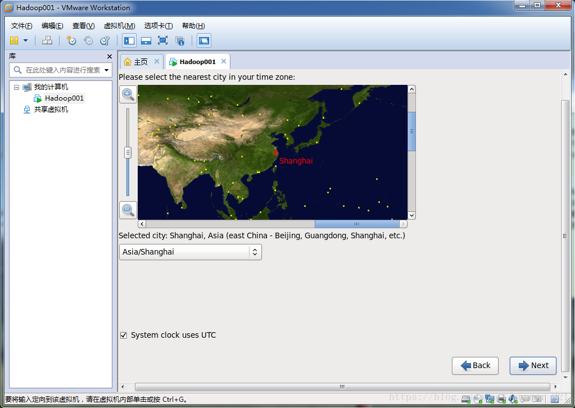Close the 主页 tab
Image resolution: width=575 pixels, height=408 pixels.
157,61
